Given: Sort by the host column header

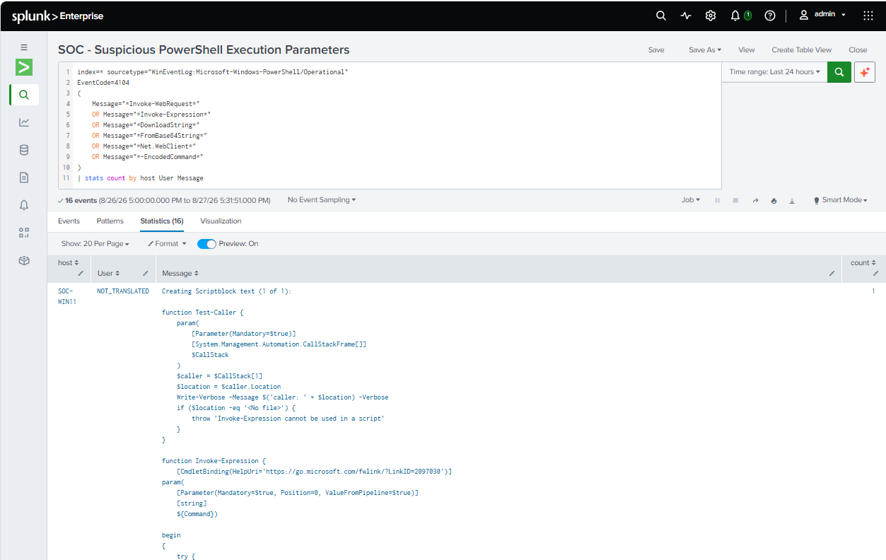Looking at the screenshot, I should [69, 263].
